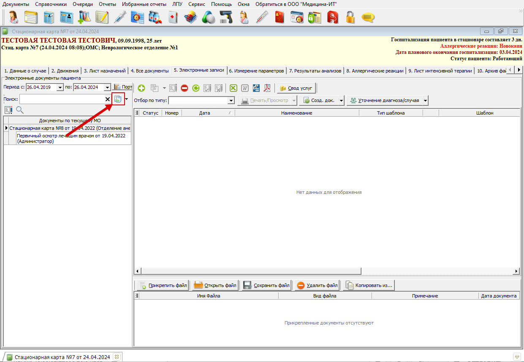Open the 'Созд. док.' dropdown arrow
This screenshot has height=362, width=524.
pos(341,101)
